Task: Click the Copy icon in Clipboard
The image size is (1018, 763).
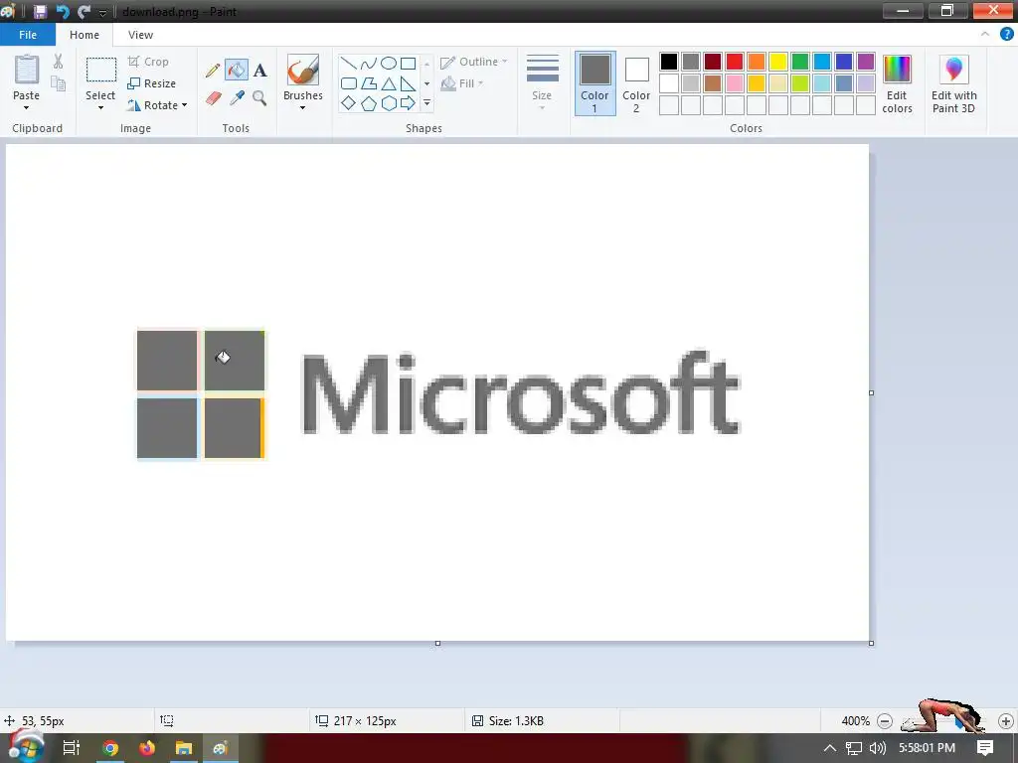Action: click(59, 83)
